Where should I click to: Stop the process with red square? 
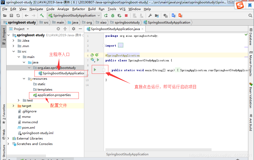pos(126,16)
